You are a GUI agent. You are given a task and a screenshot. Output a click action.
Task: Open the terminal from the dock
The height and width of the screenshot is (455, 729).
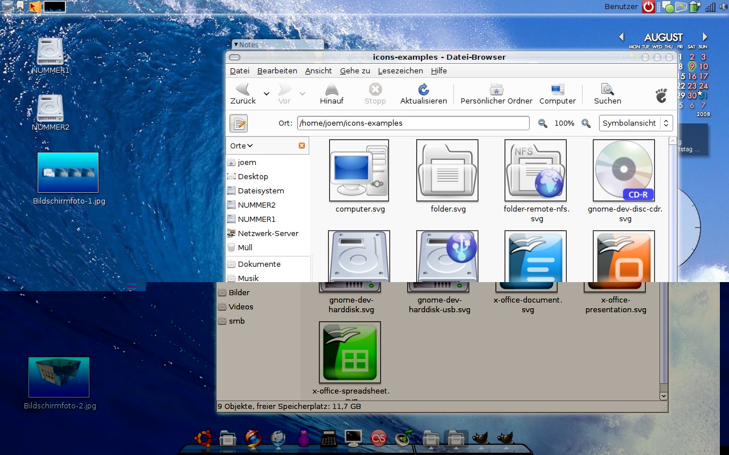[x=354, y=437]
